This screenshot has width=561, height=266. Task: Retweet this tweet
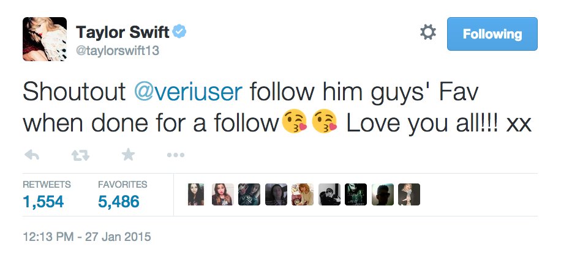point(80,155)
